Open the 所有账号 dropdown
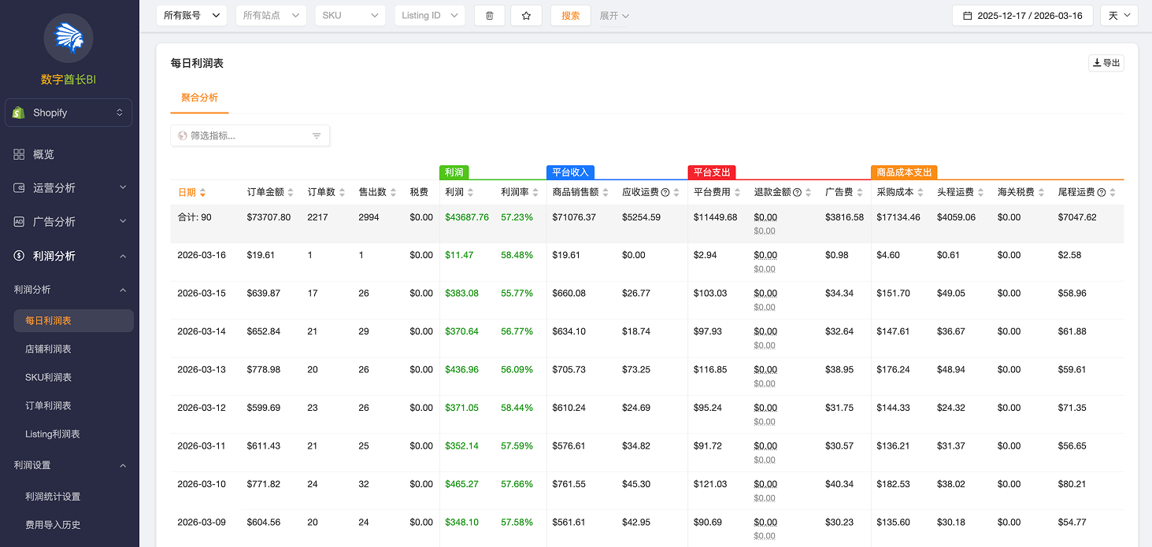This screenshot has width=1152, height=547. tap(191, 16)
